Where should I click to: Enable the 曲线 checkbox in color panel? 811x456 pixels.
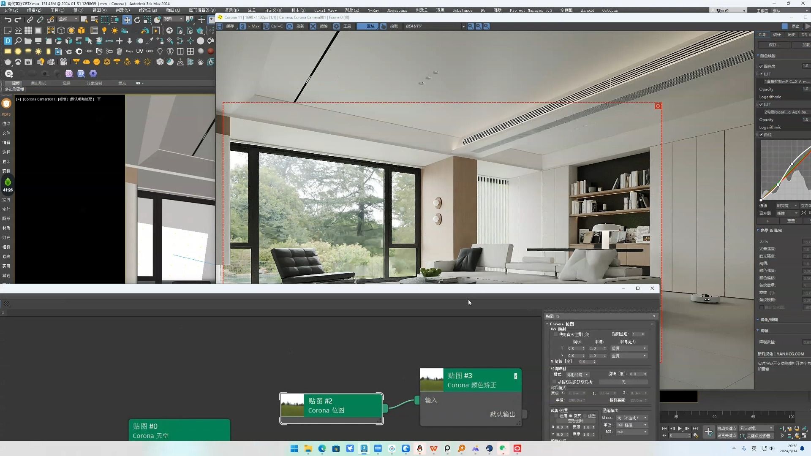(762, 135)
